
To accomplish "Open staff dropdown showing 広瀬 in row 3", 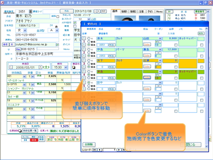I will pyautogui.click(x=160, y=60).
